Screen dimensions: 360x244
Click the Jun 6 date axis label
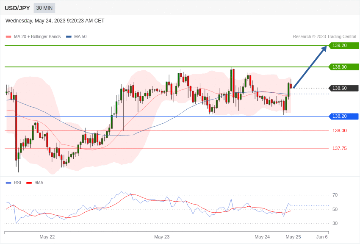coord(322,237)
